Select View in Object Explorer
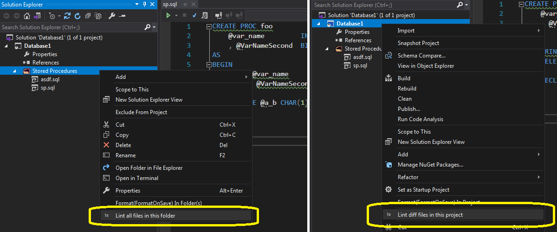557x232 pixels. point(463,66)
